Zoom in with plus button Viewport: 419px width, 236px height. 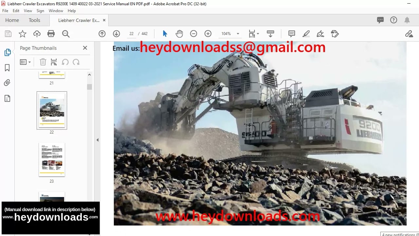tap(208, 34)
